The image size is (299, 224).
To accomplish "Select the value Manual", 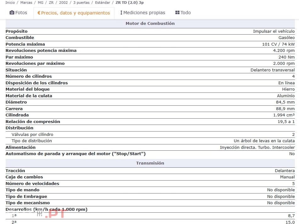I will [x=287, y=177].
